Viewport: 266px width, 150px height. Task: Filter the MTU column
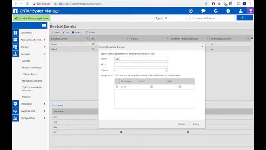(128, 39)
